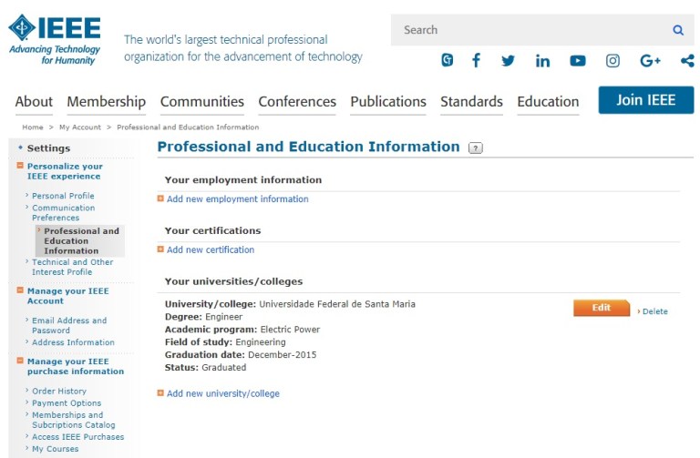The image size is (700, 458).
Task: Click the Join IEEE button
Action: tap(645, 100)
